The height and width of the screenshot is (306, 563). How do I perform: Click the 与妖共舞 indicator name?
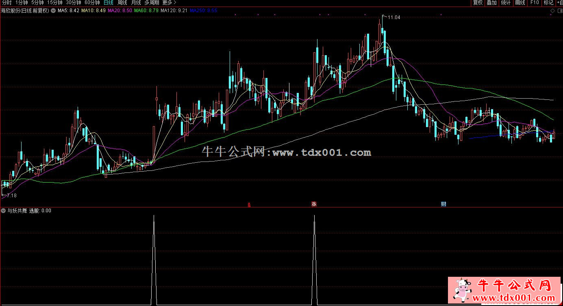(17, 211)
